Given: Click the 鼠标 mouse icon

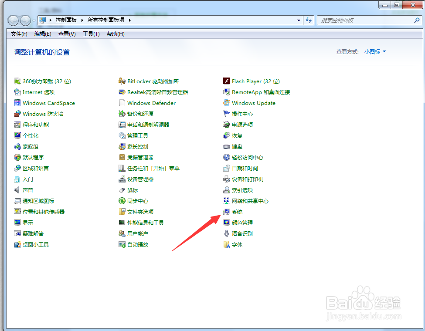Looking at the screenshot, I should click(x=122, y=190).
